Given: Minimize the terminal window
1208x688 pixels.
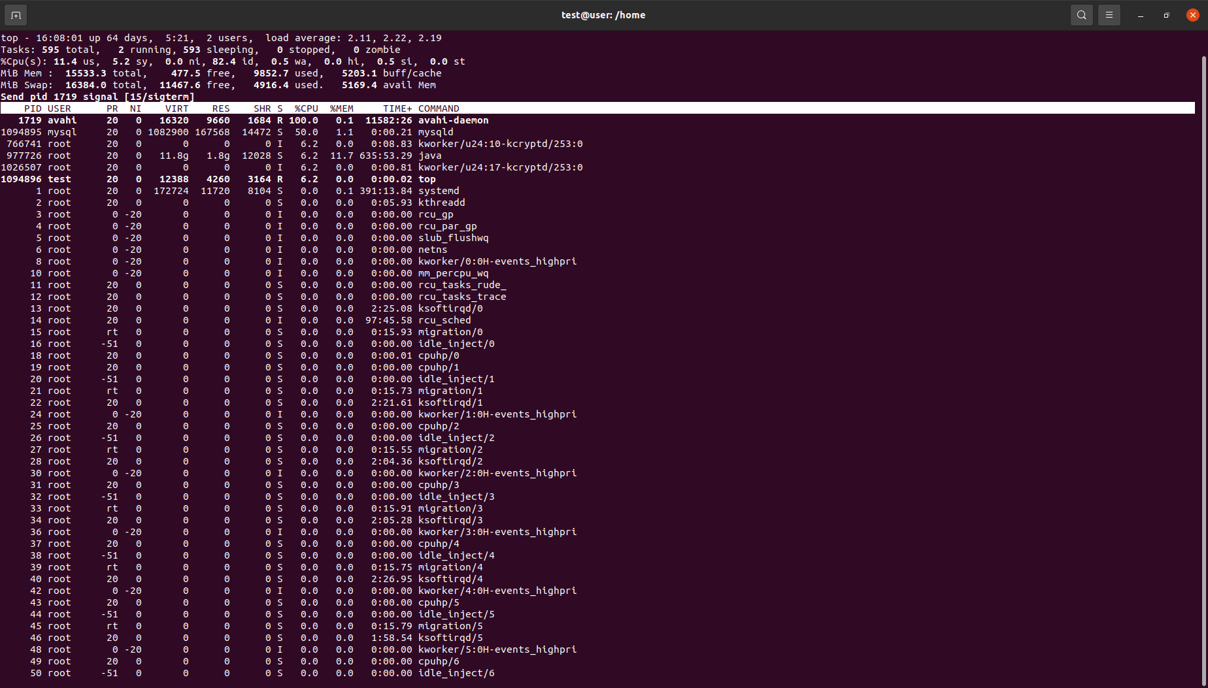Looking at the screenshot, I should coord(1141,15).
